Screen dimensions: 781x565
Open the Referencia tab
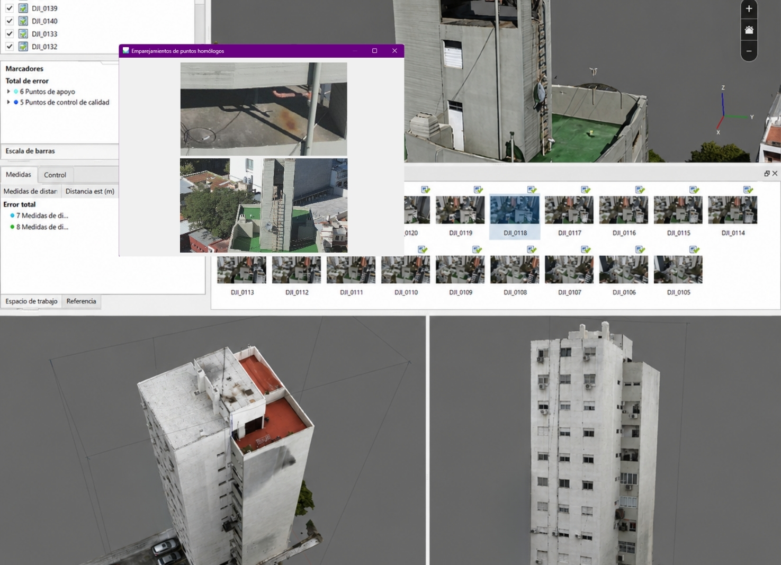click(x=81, y=301)
